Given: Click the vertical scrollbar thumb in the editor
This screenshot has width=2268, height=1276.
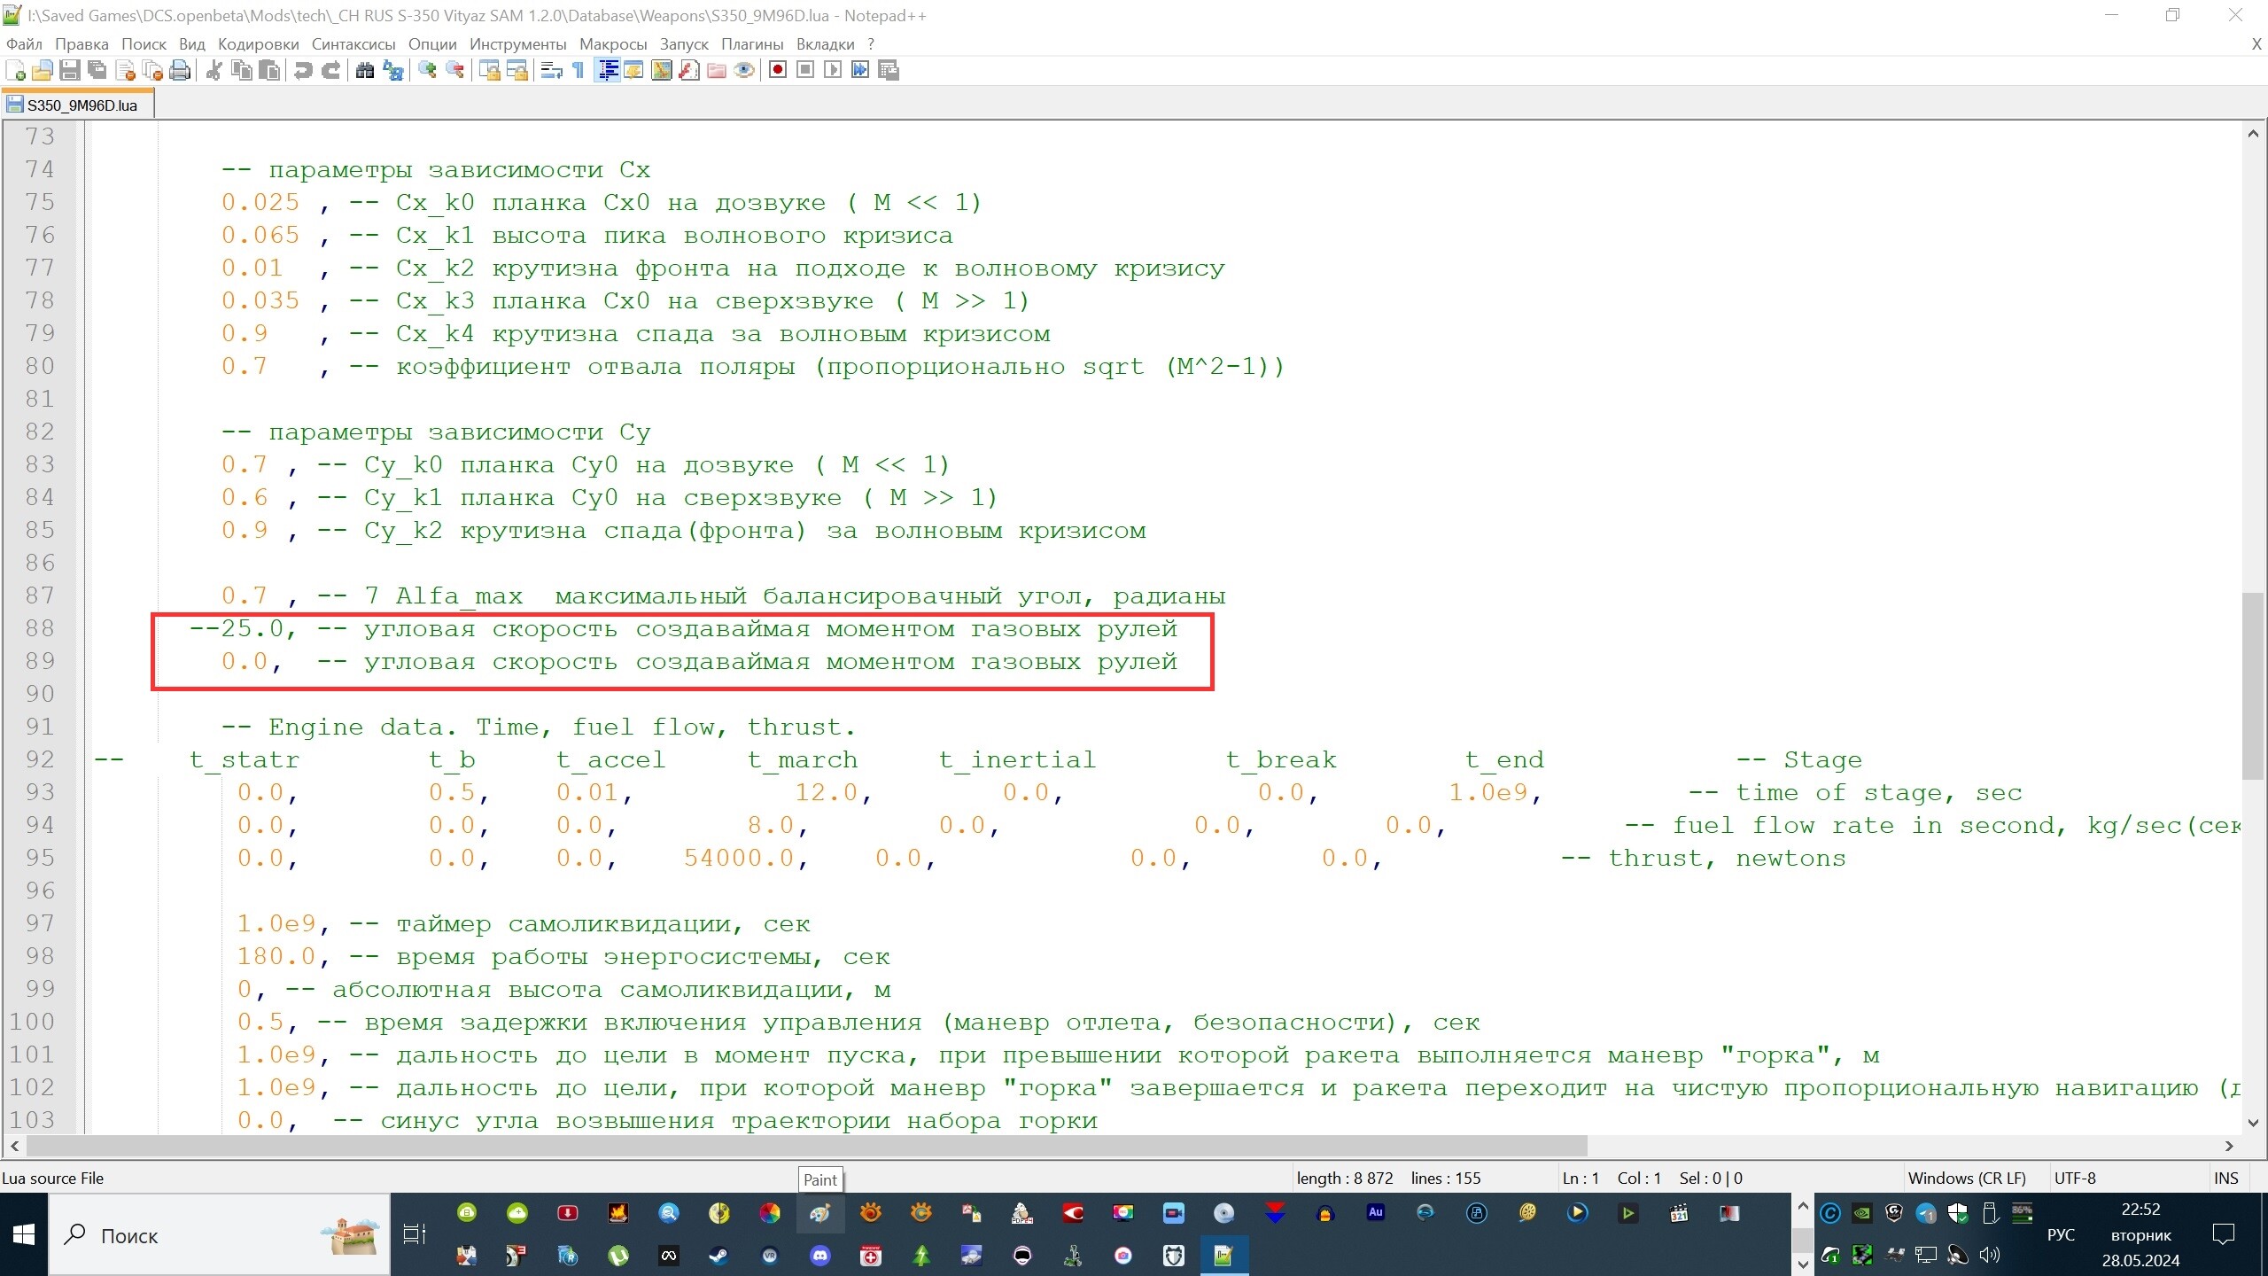Looking at the screenshot, I should point(2253,686).
